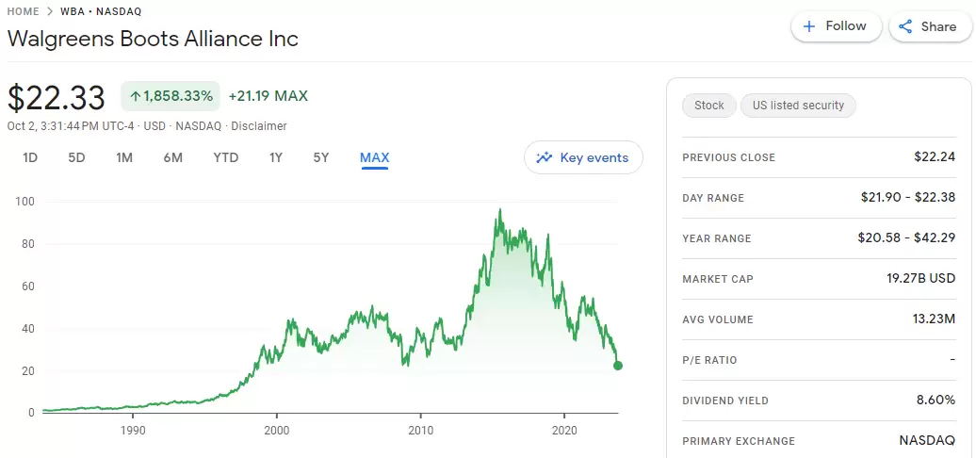Click the breadcrumb chevron after HOME
This screenshot has height=458, width=976.
click(51, 10)
